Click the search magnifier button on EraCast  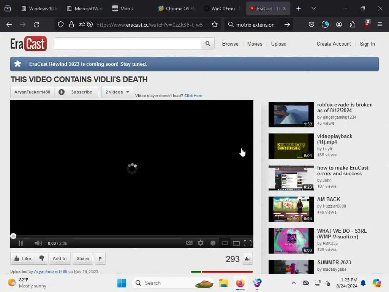pyautogui.click(x=208, y=44)
